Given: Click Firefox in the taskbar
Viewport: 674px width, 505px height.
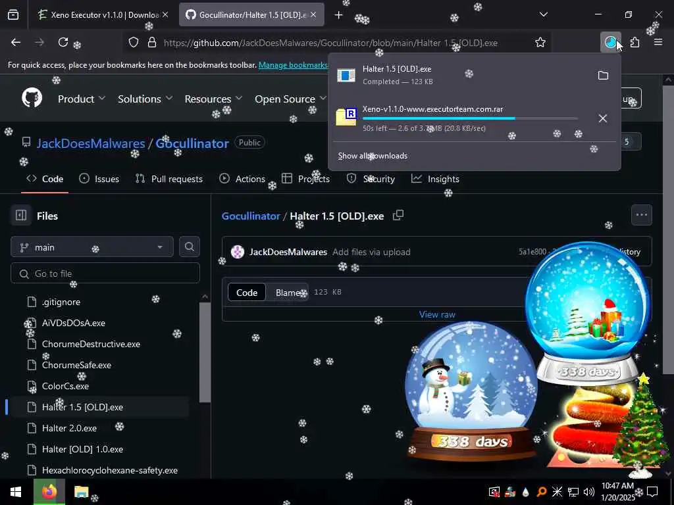Looking at the screenshot, I should click(x=49, y=492).
